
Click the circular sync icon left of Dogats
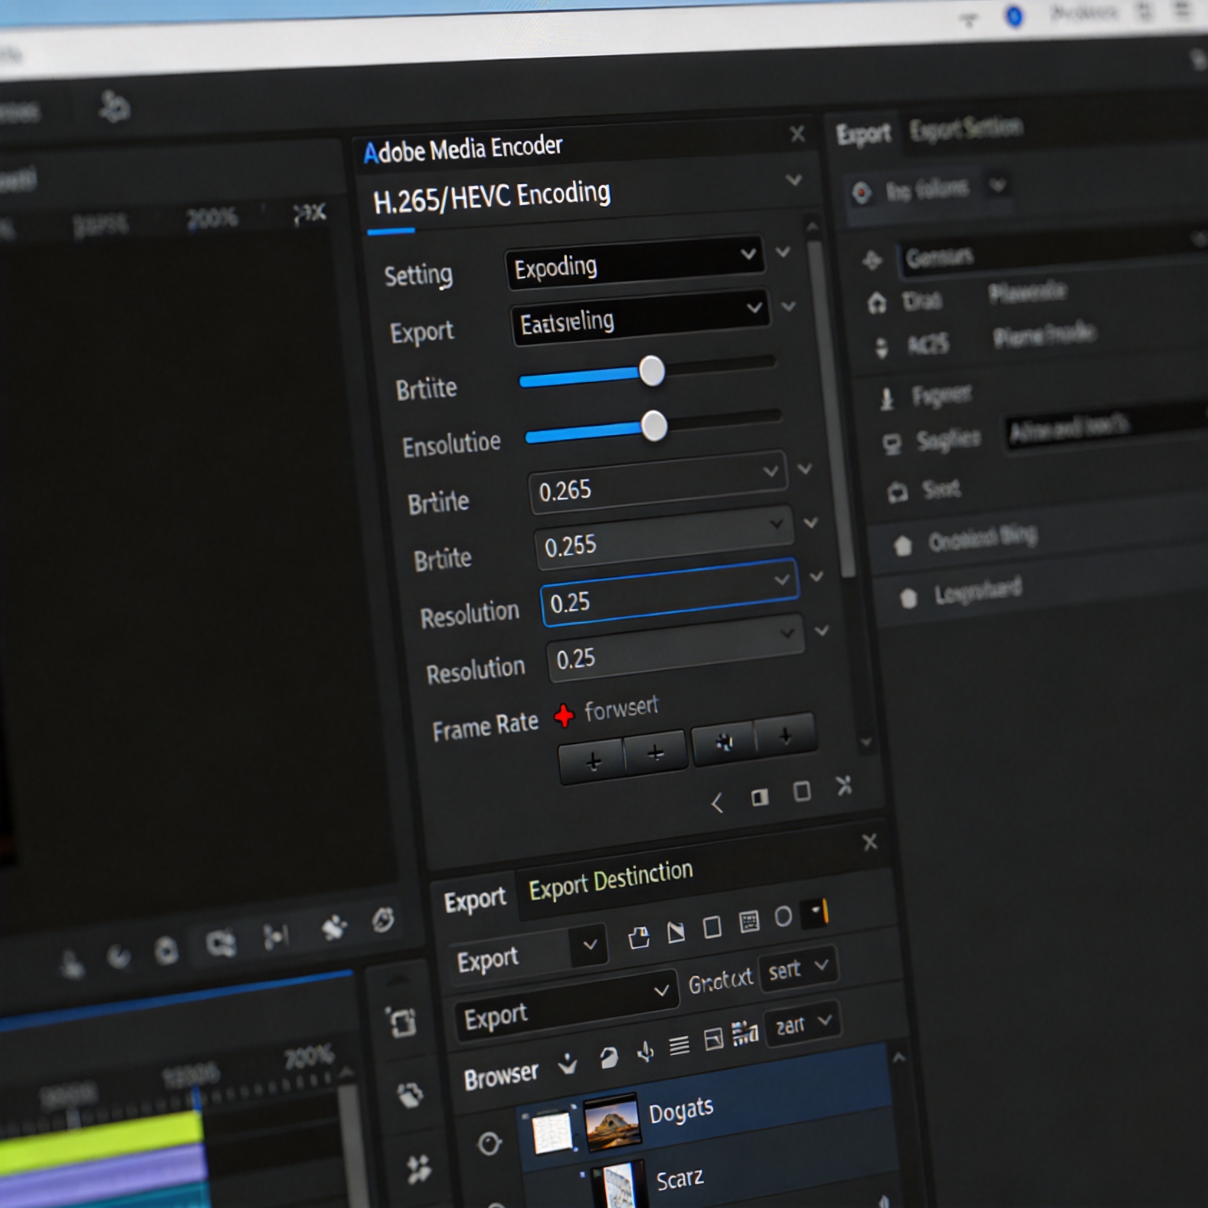489,1144
